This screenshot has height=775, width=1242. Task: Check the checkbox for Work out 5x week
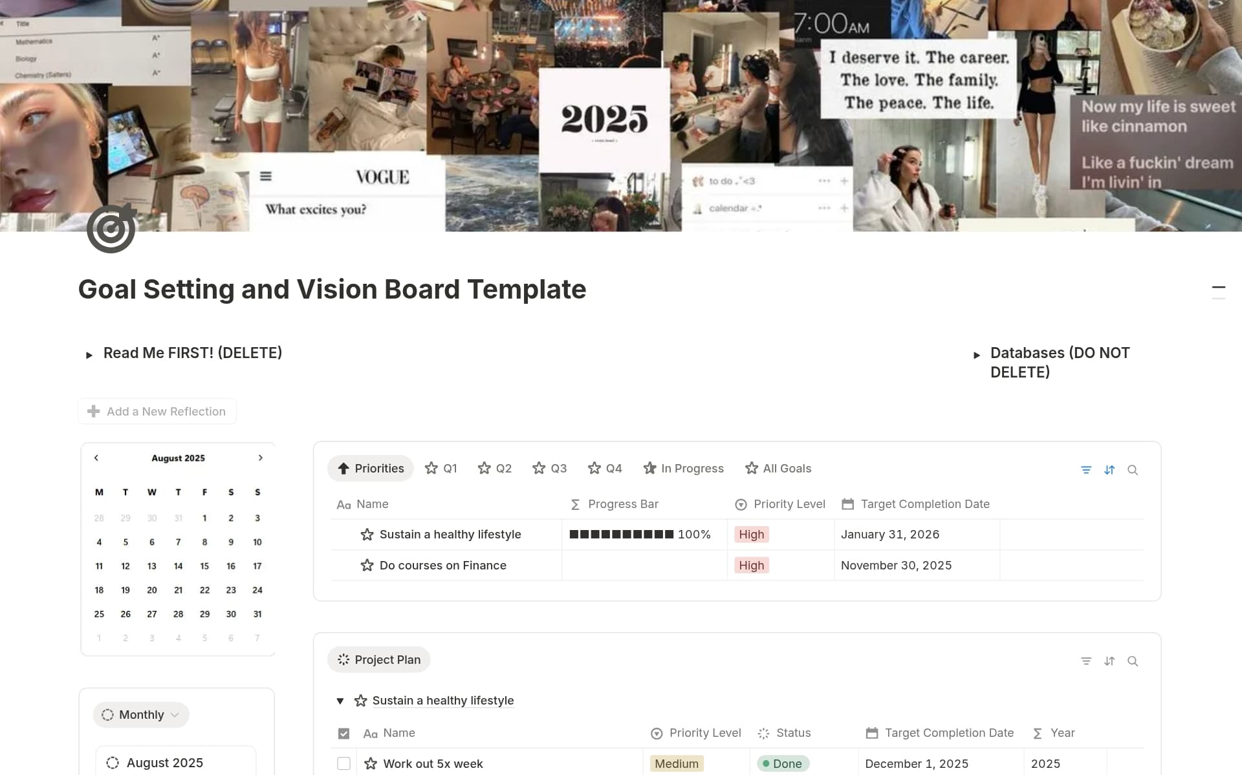(x=343, y=763)
